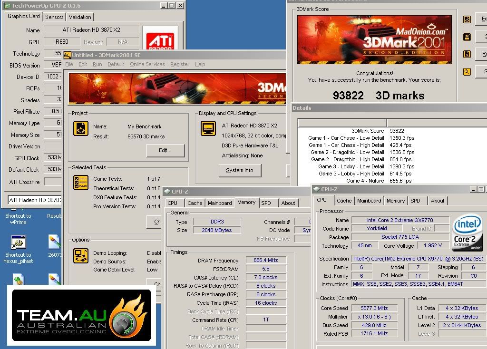Select Mainboard tab in the memory CPU-Z window
This screenshot has height=349, width=487.
[x=220, y=203]
